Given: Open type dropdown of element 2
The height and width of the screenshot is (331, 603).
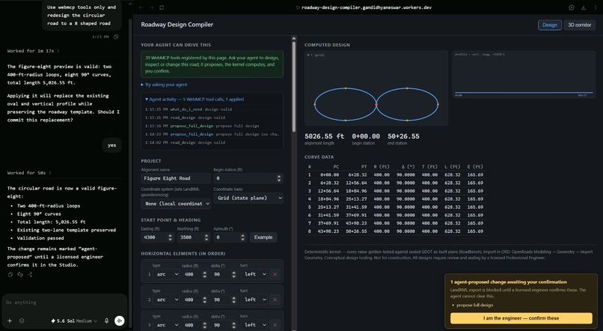Looking at the screenshot, I should point(167,300).
